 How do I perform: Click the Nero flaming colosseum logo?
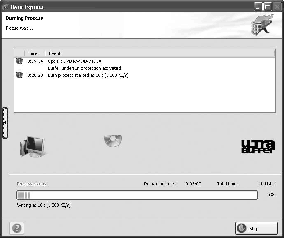(262, 25)
